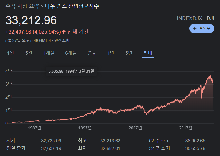Click the 전일 종가 value 32,637.19

51,148
